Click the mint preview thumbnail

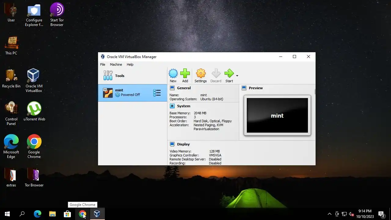277,116
